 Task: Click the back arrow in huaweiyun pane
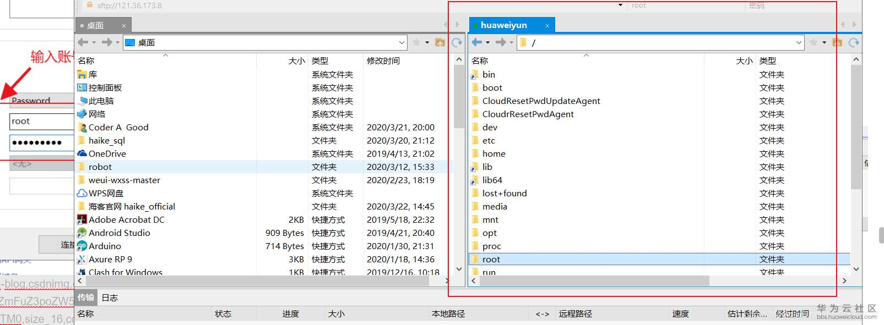tap(477, 42)
